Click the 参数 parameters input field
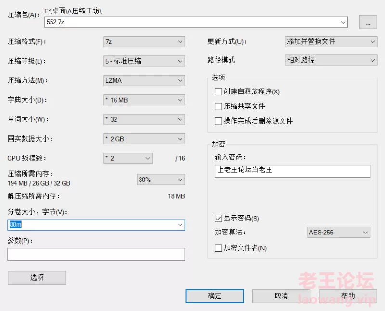This screenshot has width=385, height=311. (x=96, y=254)
